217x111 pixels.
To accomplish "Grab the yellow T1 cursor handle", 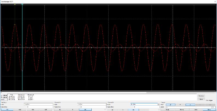I will coord(15,4).
